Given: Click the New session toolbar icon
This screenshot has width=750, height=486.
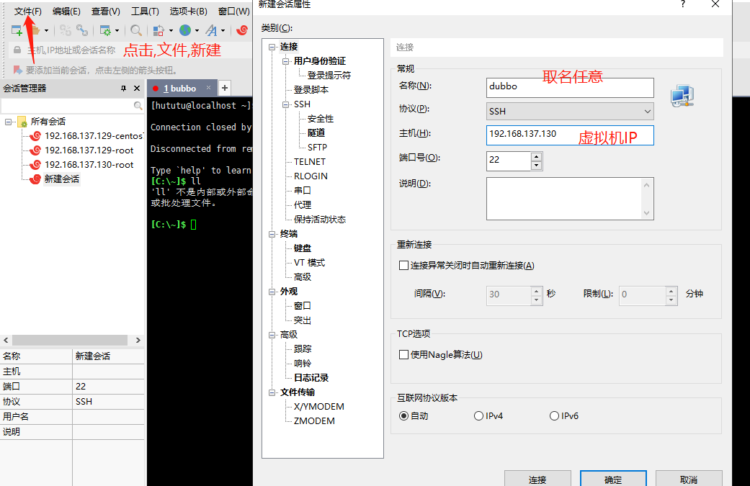Looking at the screenshot, I should pos(16,30).
